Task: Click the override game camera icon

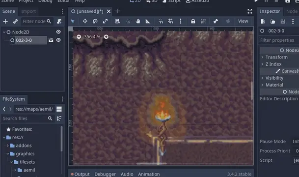Action: (228, 21)
